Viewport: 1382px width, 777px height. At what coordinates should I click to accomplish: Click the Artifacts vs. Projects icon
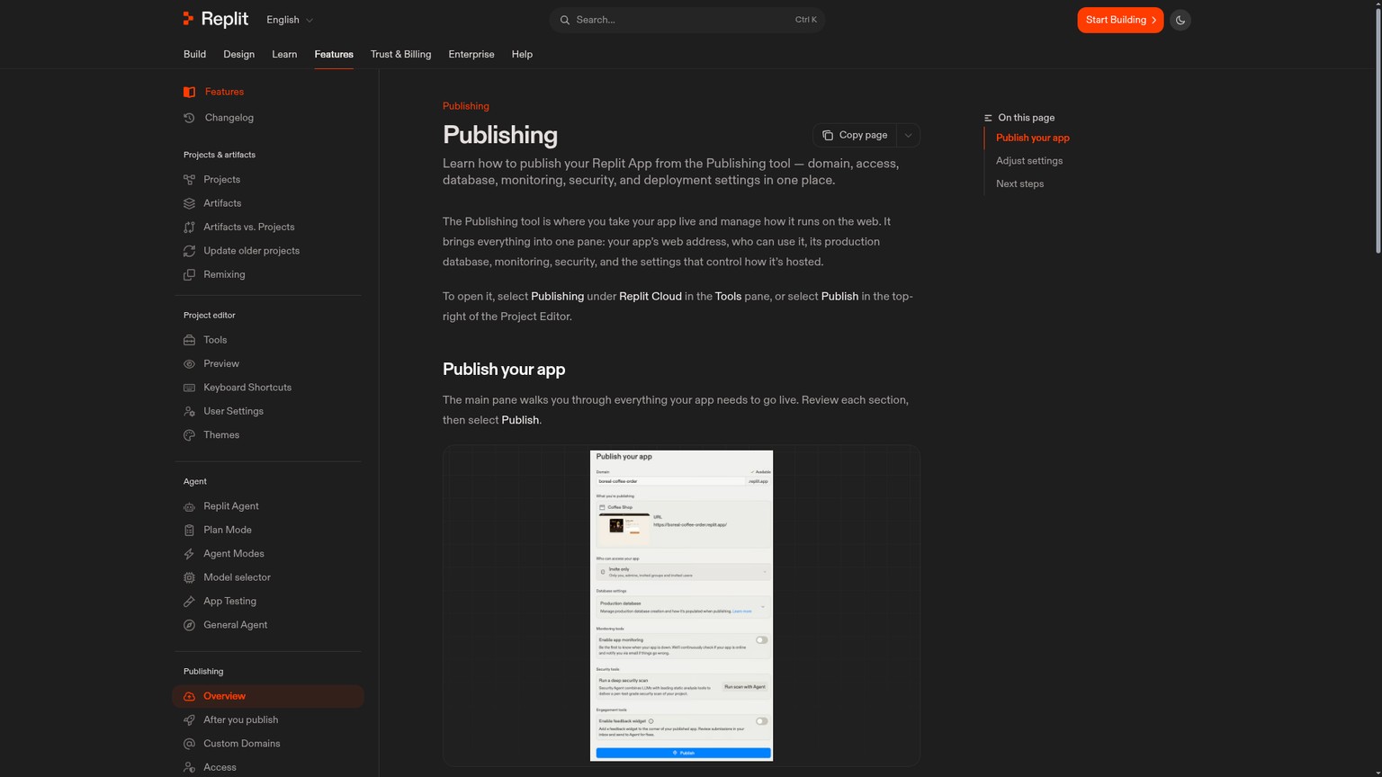click(189, 228)
